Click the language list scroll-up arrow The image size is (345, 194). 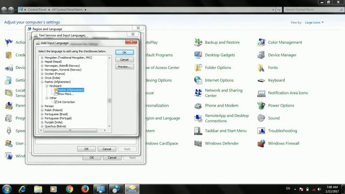(x=109, y=58)
